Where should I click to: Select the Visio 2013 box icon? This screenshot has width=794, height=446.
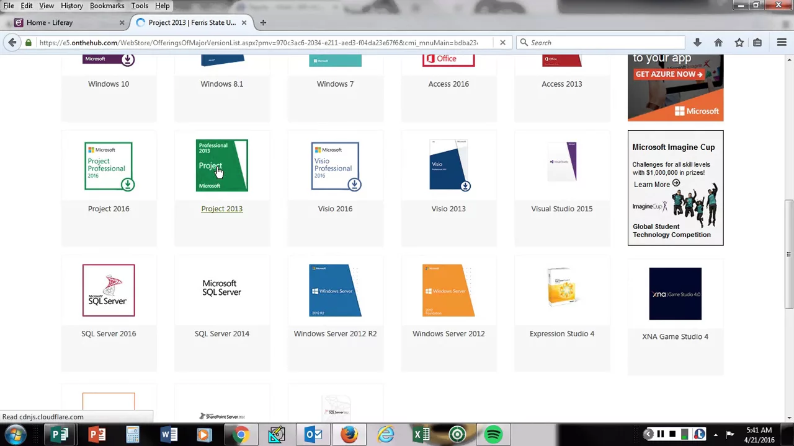coord(448,165)
